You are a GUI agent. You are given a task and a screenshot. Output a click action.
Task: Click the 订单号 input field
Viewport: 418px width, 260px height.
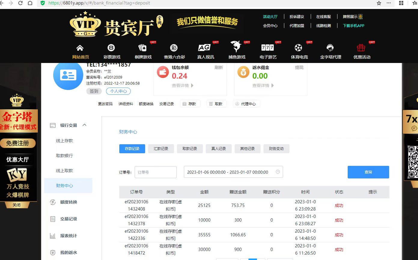(x=155, y=172)
